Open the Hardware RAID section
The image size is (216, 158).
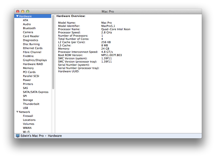pyautogui.click(x=33, y=64)
